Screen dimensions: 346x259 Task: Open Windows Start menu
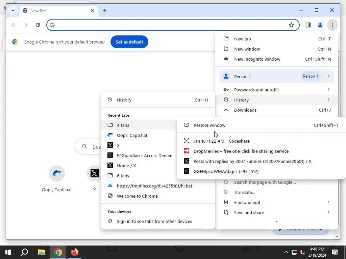(x=8, y=252)
